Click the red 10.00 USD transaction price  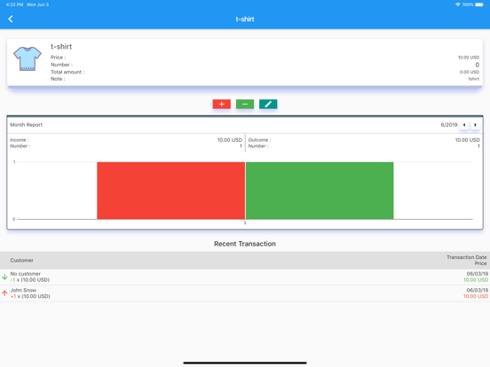coord(475,296)
